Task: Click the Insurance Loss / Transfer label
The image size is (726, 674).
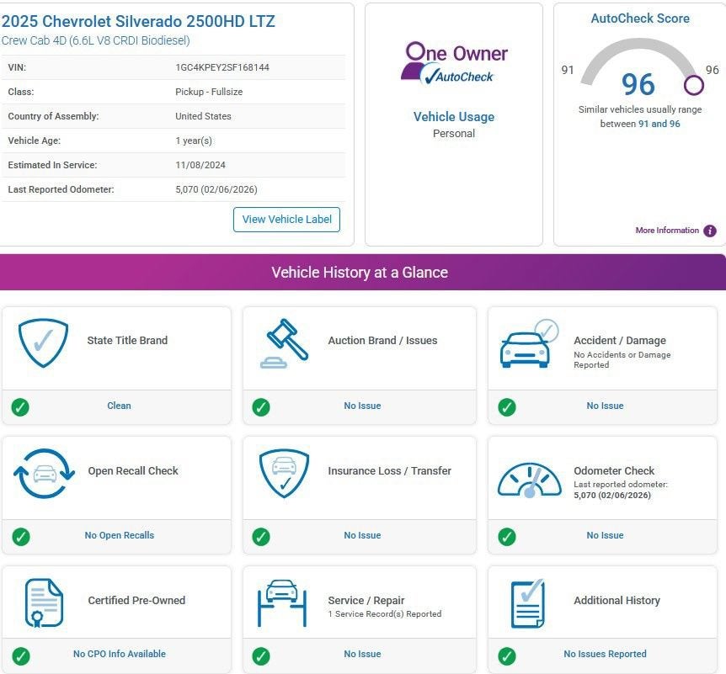Action: click(x=389, y=471)
